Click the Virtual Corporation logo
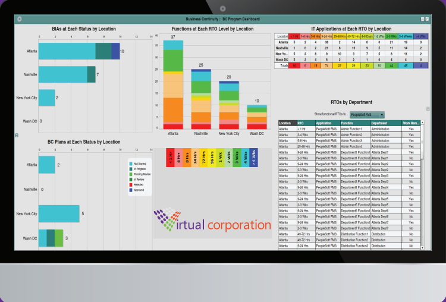This screenshot has height=302, width=446. coord(212,221)
